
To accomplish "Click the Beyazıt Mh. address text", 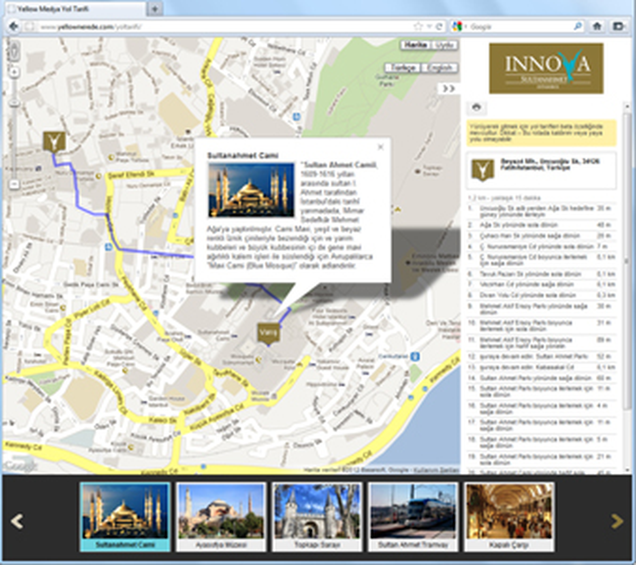I will [550, 164].
